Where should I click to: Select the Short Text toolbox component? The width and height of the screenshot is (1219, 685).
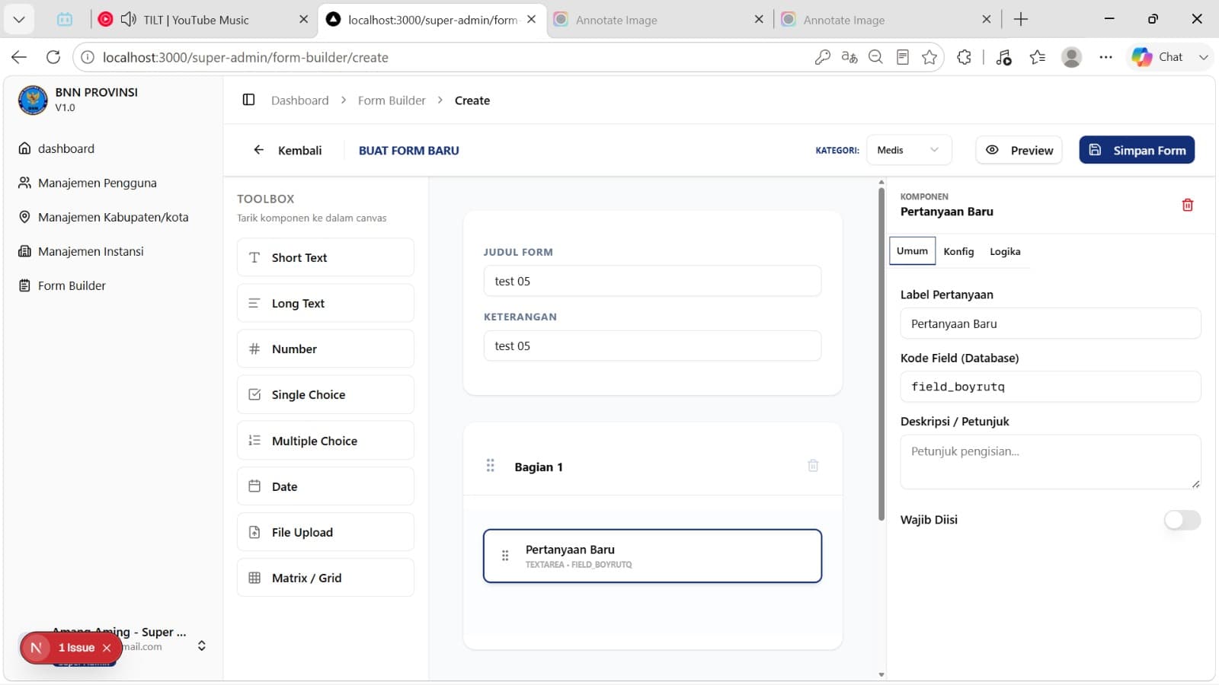[325, 257]
